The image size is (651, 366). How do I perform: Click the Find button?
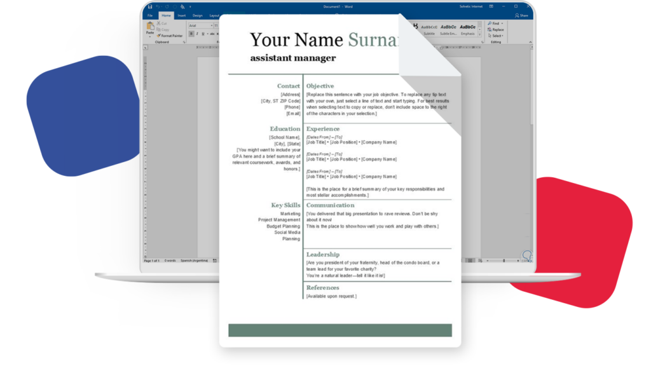pos(493,24)
